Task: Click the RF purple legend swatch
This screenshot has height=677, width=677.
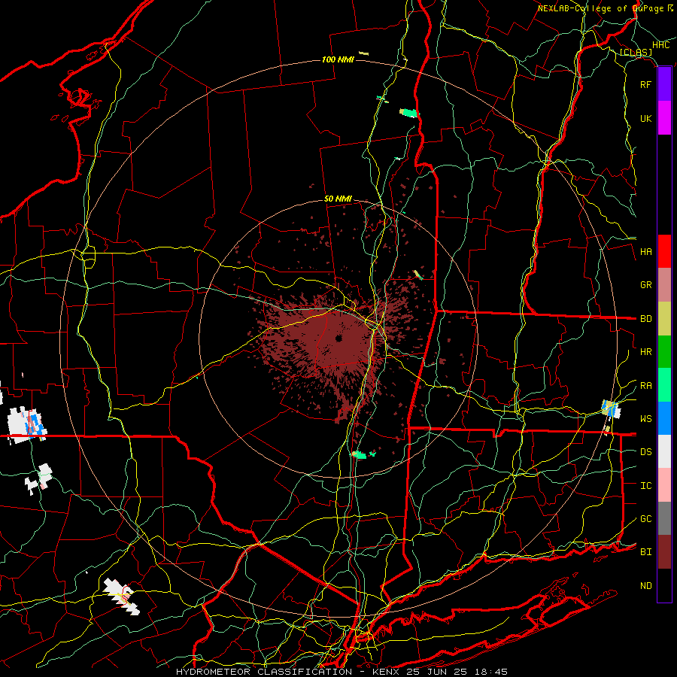Action: (x=664, y=84)
